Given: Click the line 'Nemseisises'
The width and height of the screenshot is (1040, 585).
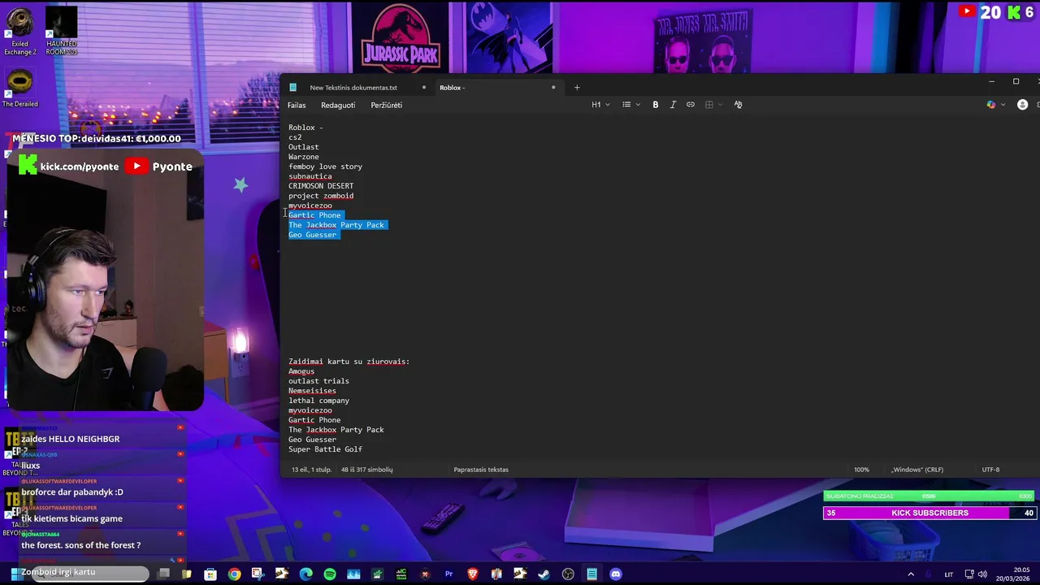Looking at the screenshot, I should coord(312,391).
